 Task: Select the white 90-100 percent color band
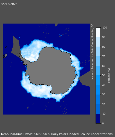98,32
